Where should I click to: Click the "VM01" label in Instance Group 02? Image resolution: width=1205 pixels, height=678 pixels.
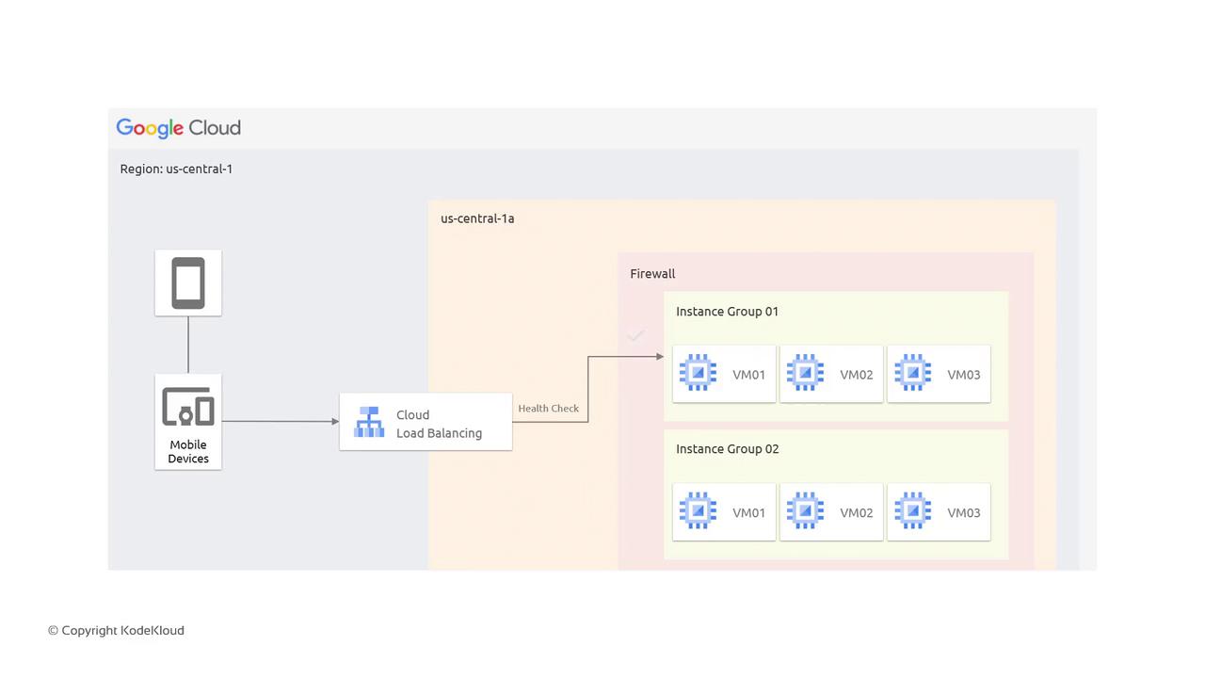[x=748, y=513]
